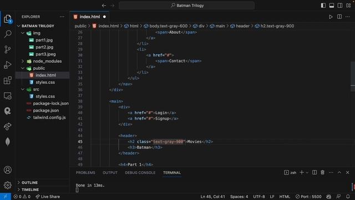Open the Live Share activity bar icon

pos(7,126)
